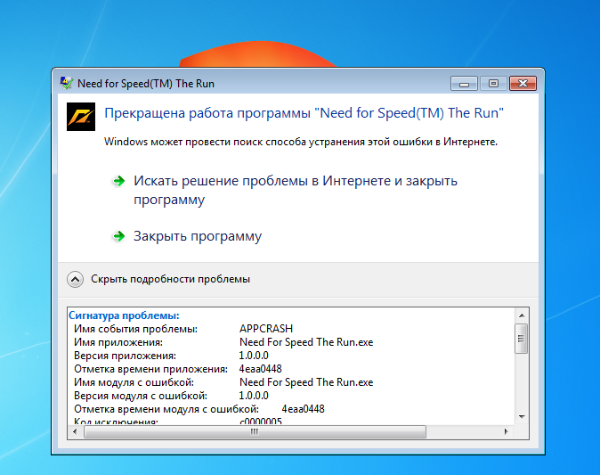Image resolution: width=600 pixels, height=475 pixels.
Task: Click the 'Windows может провести поиск' description text
Action: pos(301,142)
